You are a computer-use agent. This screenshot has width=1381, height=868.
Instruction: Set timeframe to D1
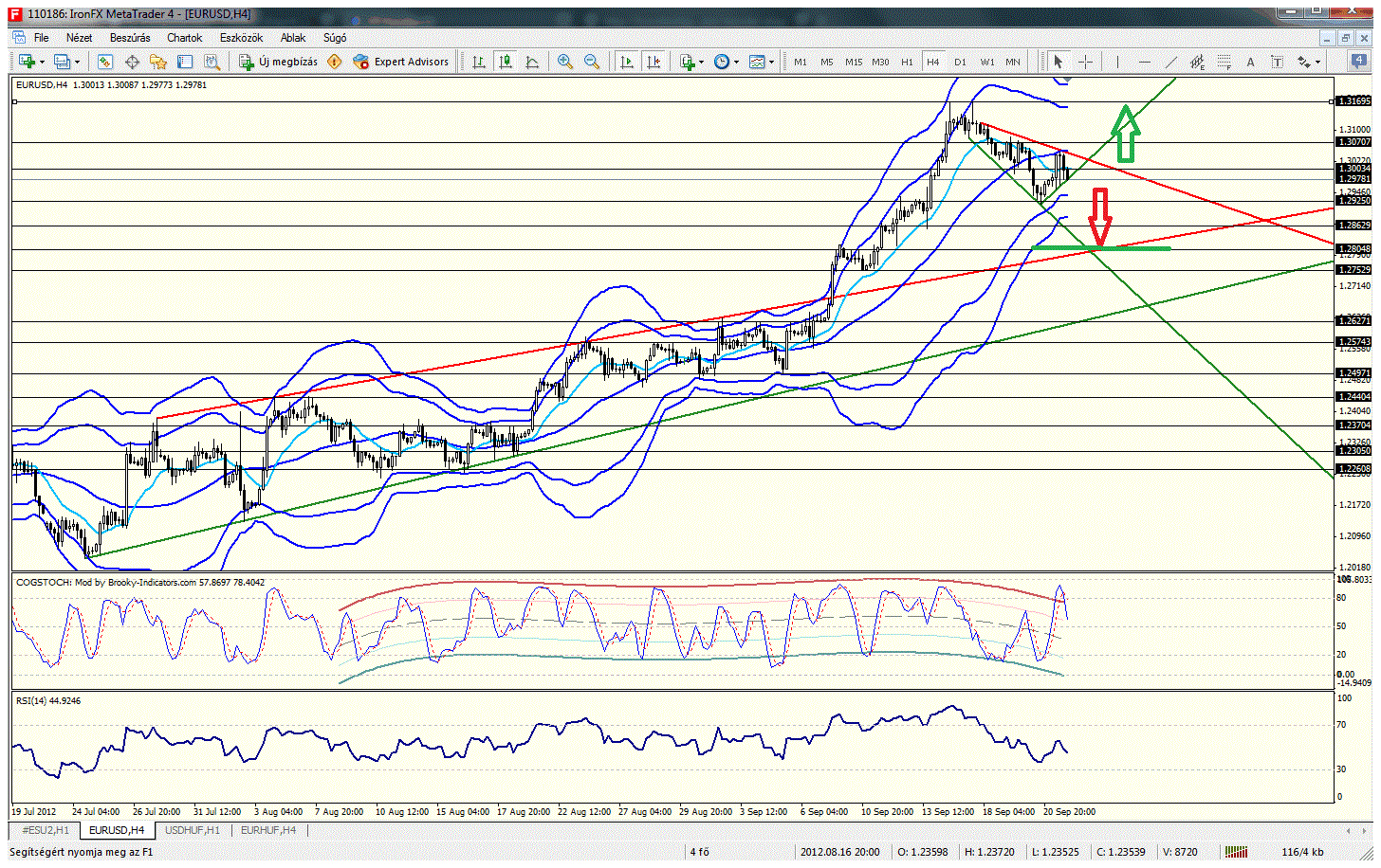click(x=960, y=62)
